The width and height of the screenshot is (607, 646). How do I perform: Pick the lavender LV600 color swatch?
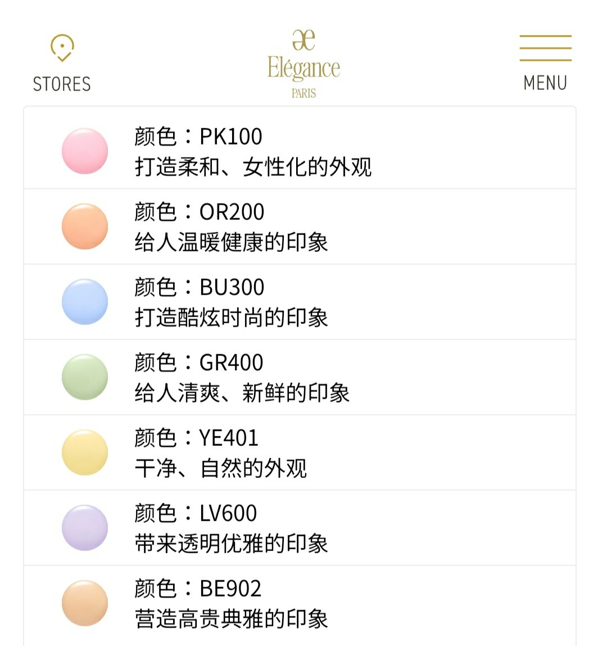point(85,527)
